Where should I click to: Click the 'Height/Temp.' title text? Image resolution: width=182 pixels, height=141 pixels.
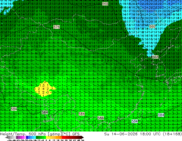(x=13, y=134)
